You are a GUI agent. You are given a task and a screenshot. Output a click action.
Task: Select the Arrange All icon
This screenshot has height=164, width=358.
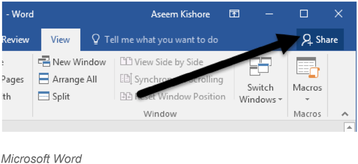tap(44, 79)
